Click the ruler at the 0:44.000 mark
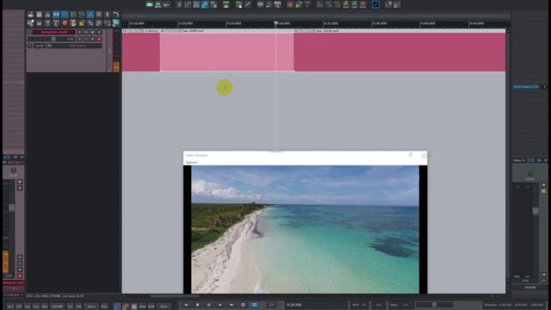Image resolution: width=551 pixels, height=310 pixels. [476, 23]
